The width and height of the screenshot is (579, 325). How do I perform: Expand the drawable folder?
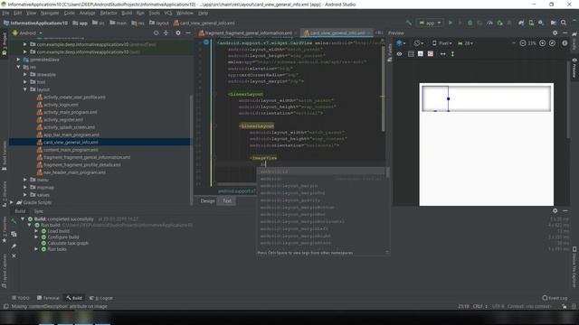(25, 74)
